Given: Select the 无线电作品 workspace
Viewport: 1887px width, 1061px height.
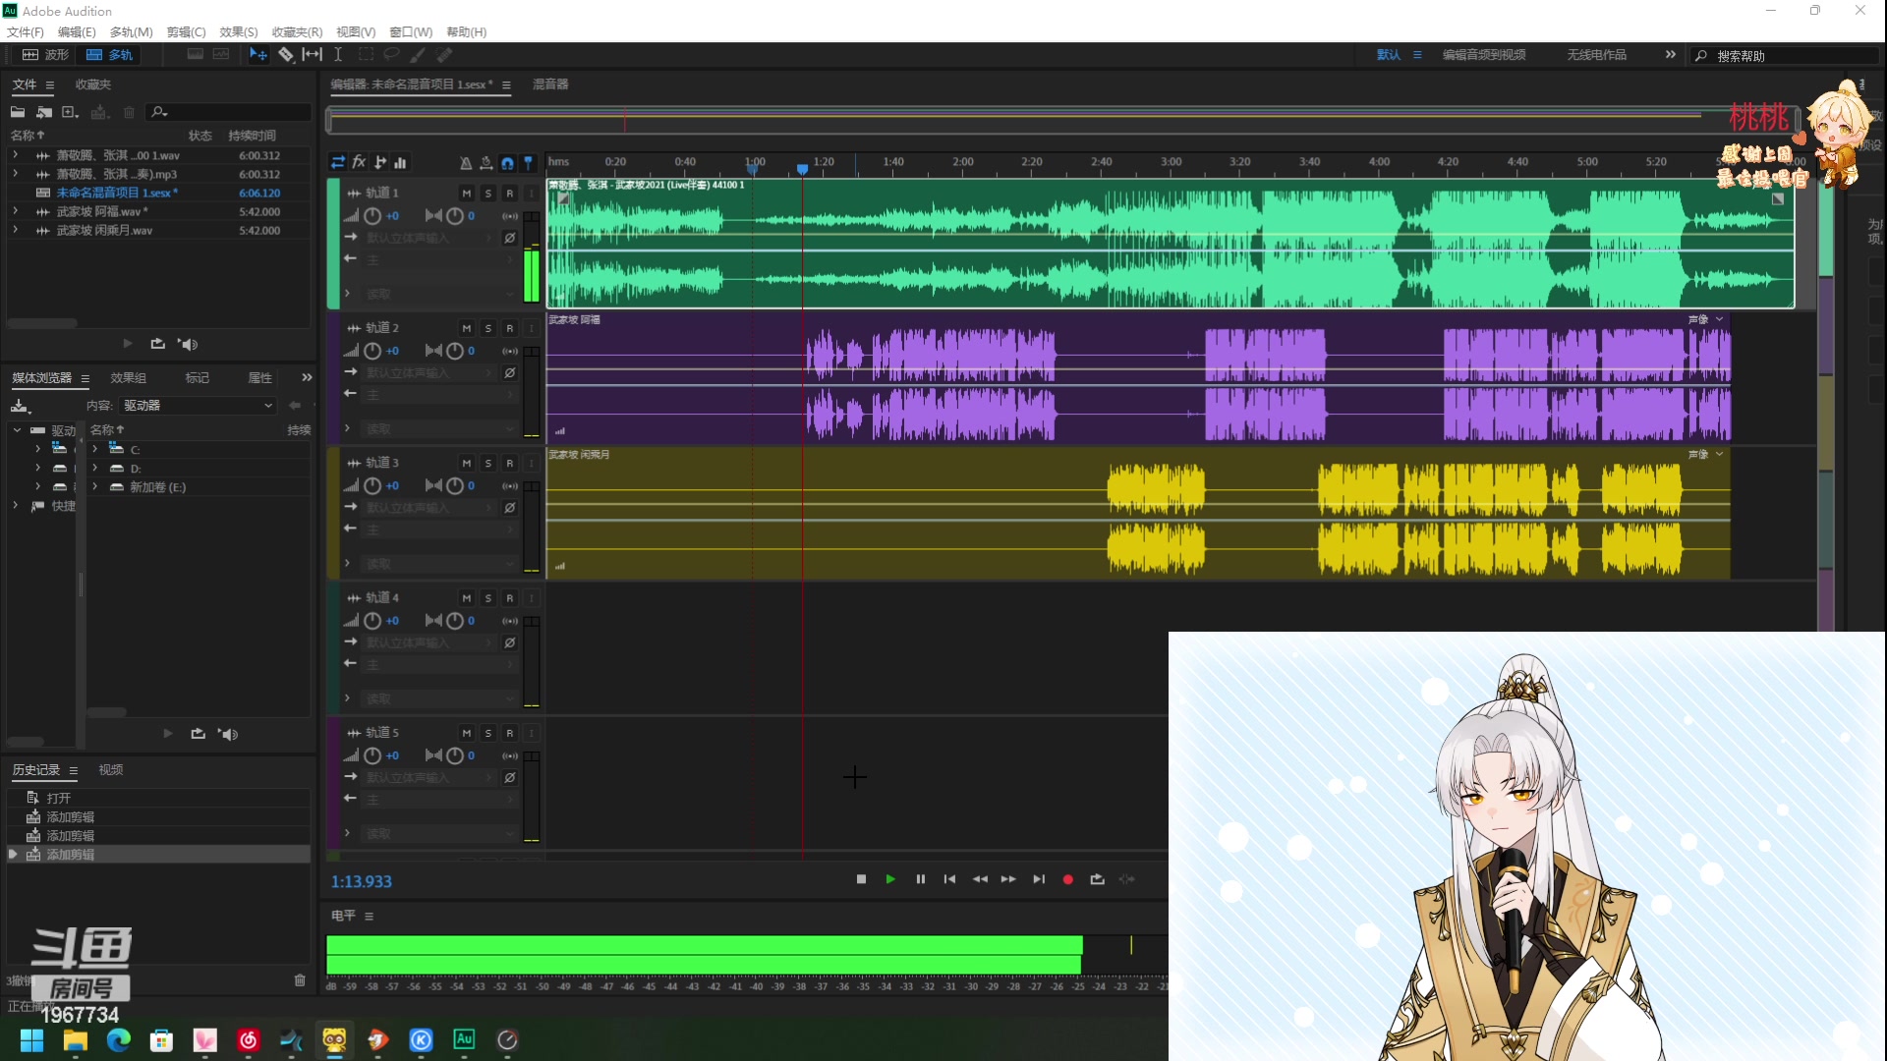Looking at the screenshot, I should pyautogui.click(x=1597, y=55).
